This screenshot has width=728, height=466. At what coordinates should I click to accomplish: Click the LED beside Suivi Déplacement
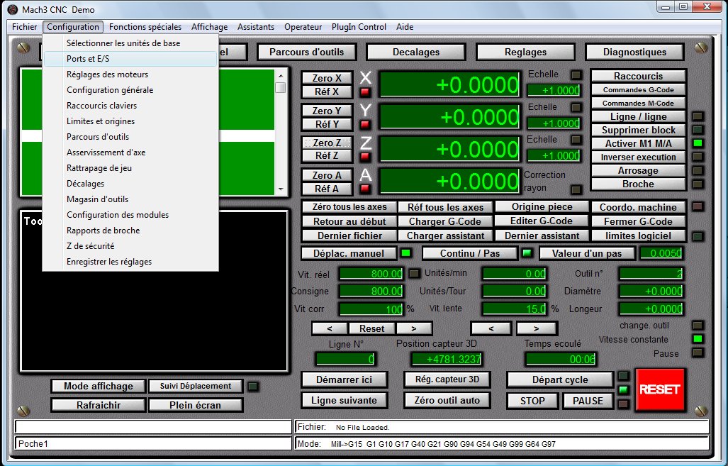pos(253,386)
